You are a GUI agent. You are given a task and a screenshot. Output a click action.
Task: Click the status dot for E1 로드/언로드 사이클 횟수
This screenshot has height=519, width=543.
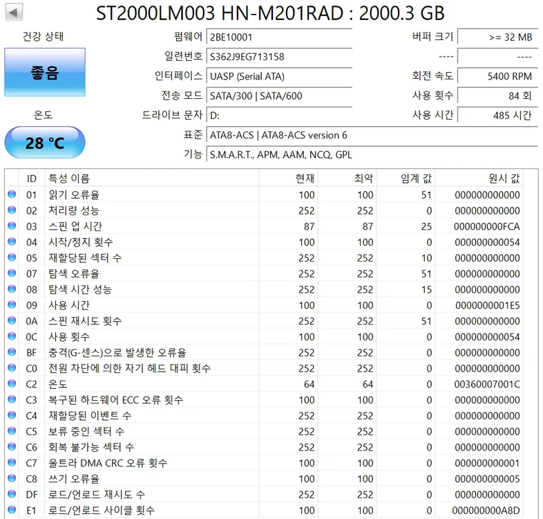(x=12, y=510)
